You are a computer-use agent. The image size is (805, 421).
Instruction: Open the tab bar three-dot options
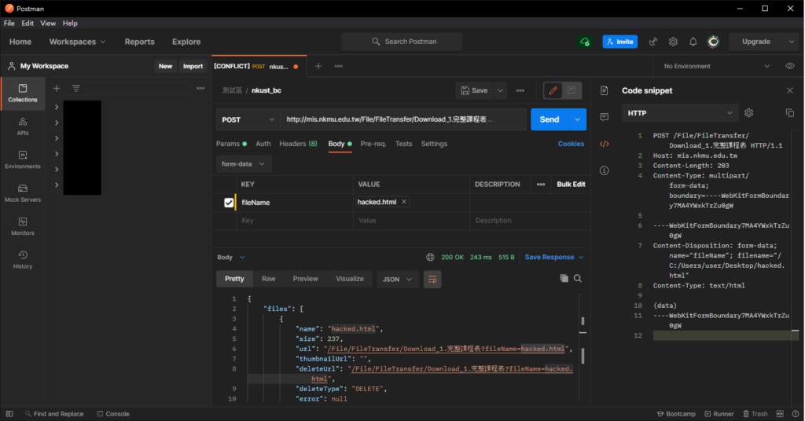click(338, 66)
